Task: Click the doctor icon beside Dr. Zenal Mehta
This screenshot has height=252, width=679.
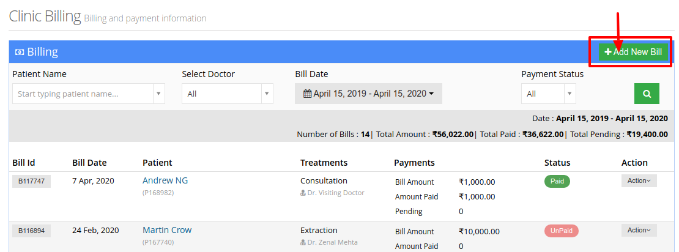Action: 303,242
